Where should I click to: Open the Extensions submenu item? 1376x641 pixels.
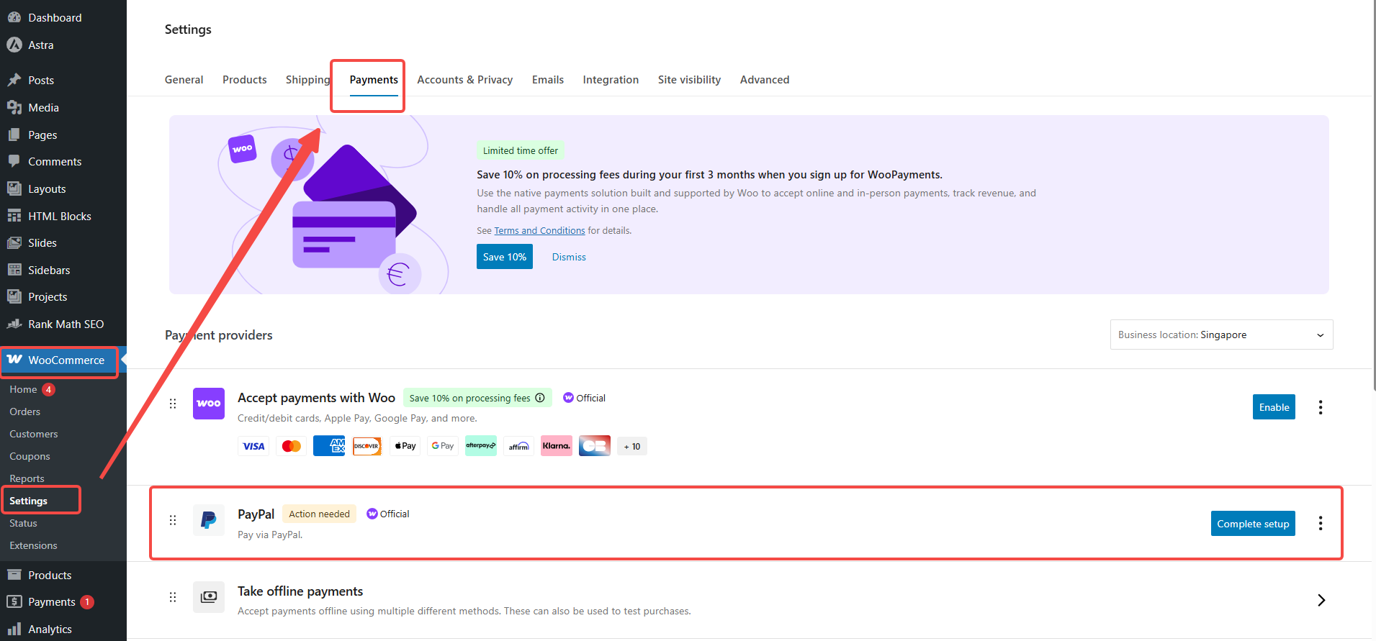click(33, 545)
